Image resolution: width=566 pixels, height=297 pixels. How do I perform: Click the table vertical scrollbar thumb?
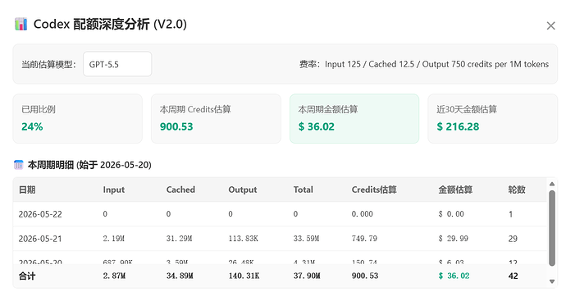pyautogui.click(x=552, y=228)
